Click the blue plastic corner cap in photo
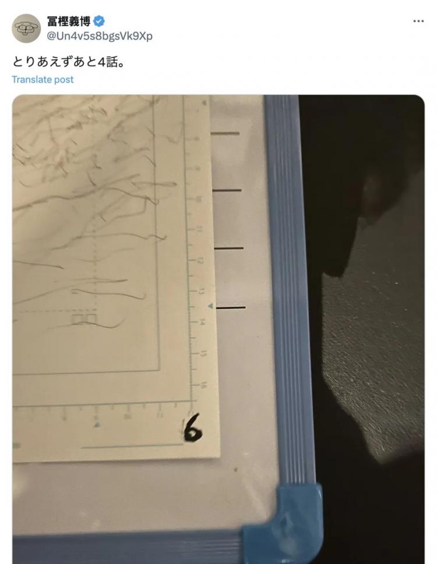Image resolution: width=437 pixels, height=564 pixels. coord(283,522)
